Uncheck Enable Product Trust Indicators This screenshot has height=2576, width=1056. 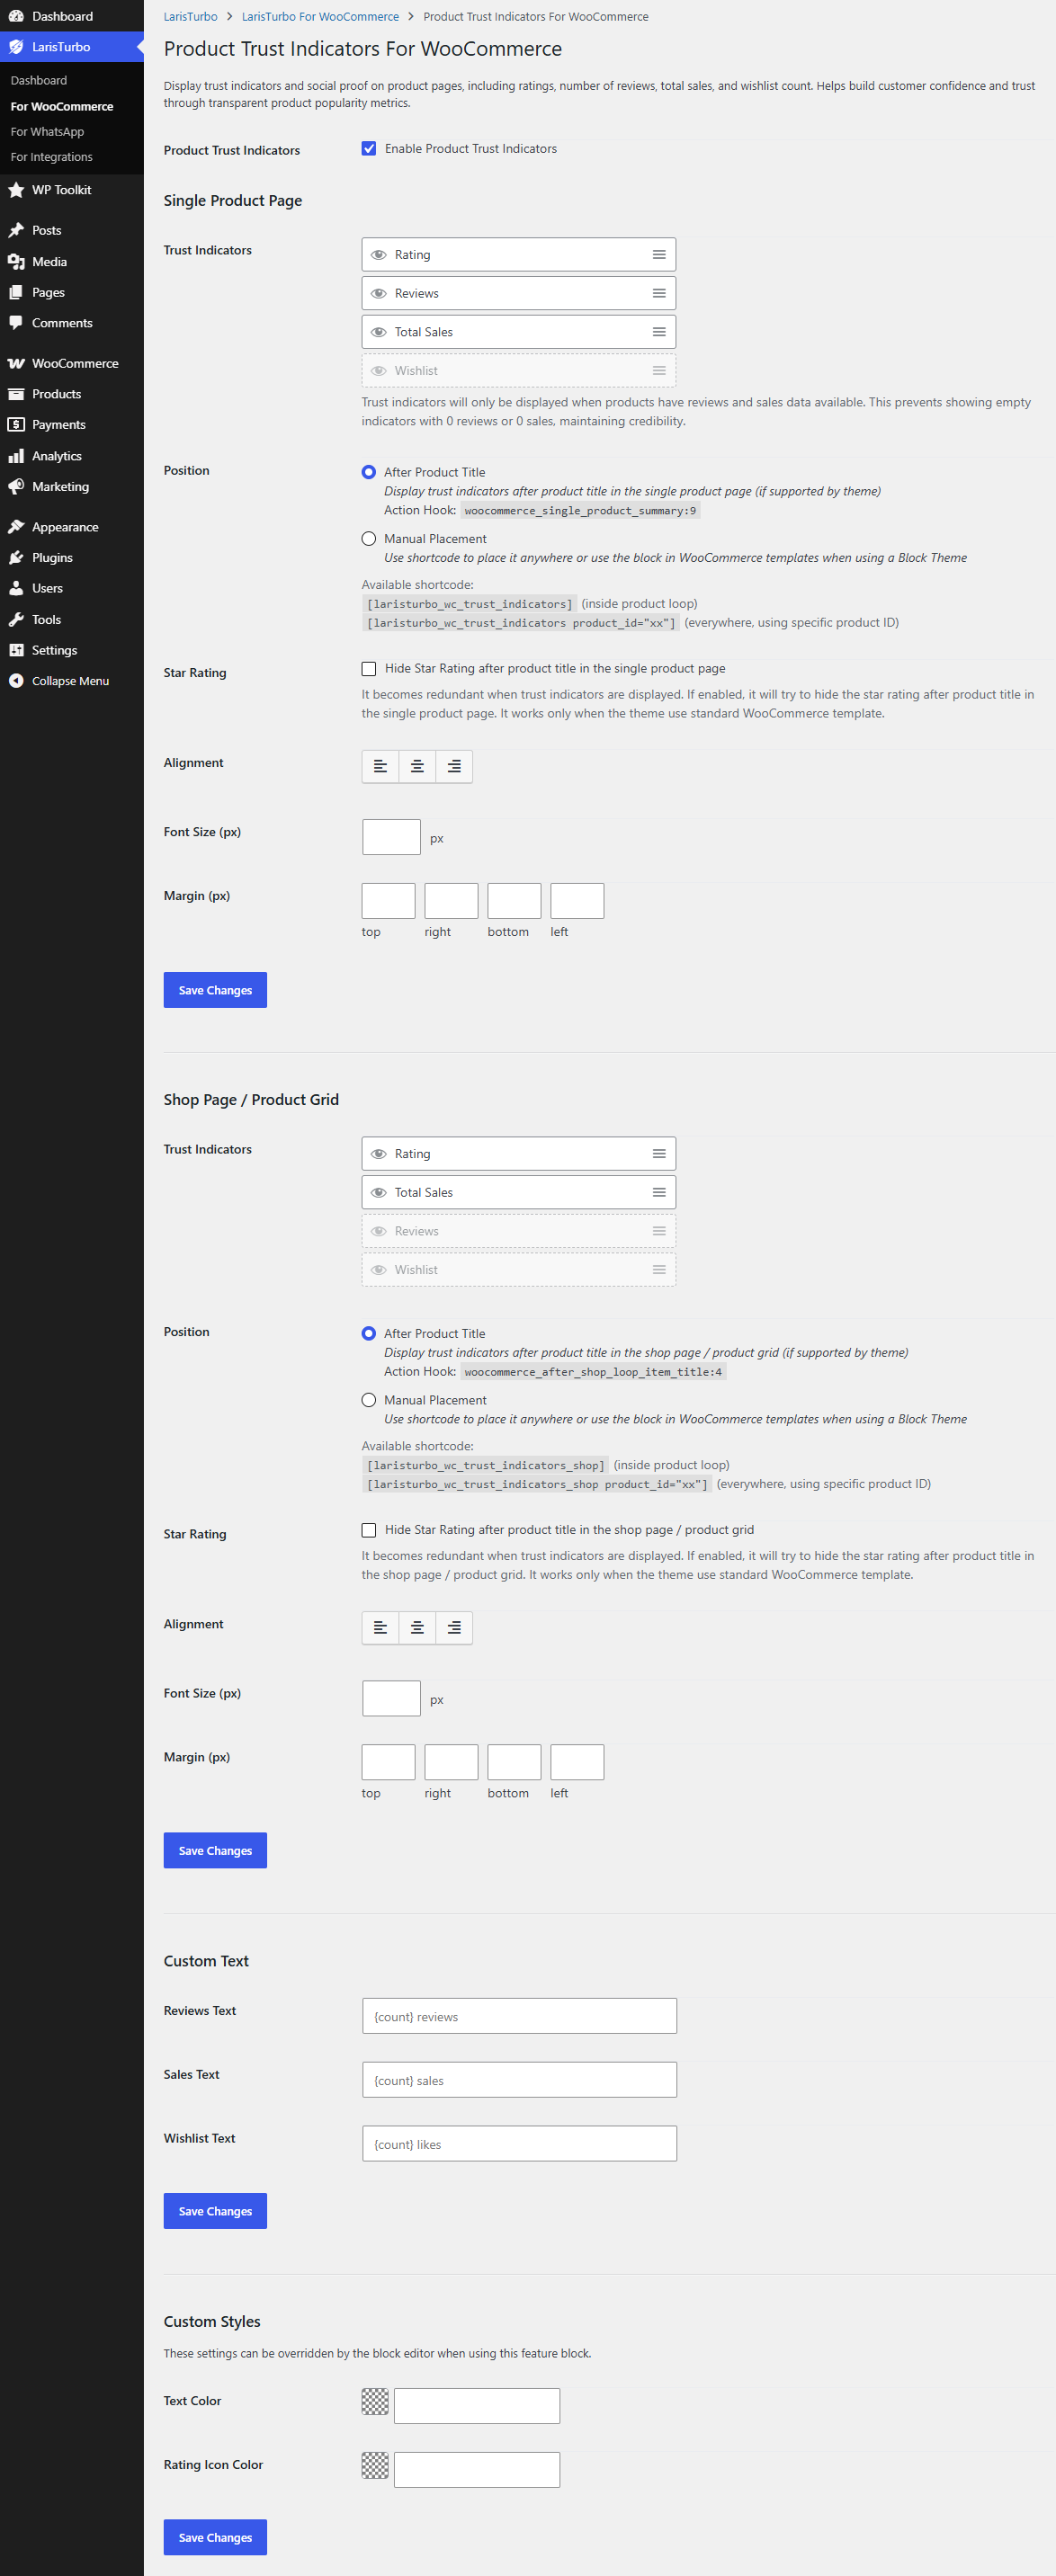point(369,149)
